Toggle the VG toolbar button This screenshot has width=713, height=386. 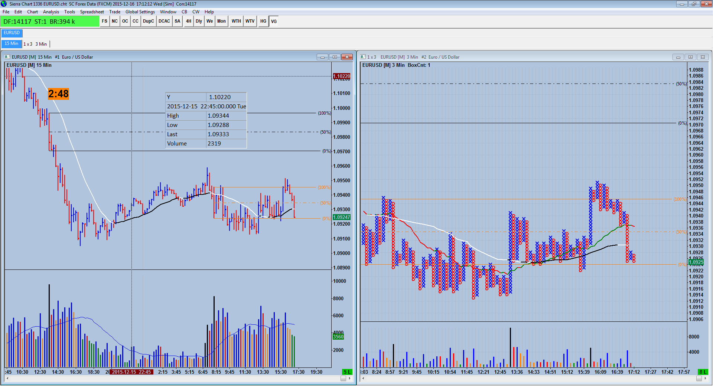coord(274,21)
